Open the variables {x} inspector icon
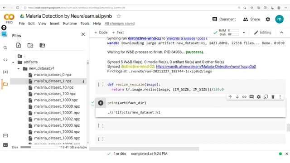This screenshot has height=163, width=290. (x=5, y=72)
